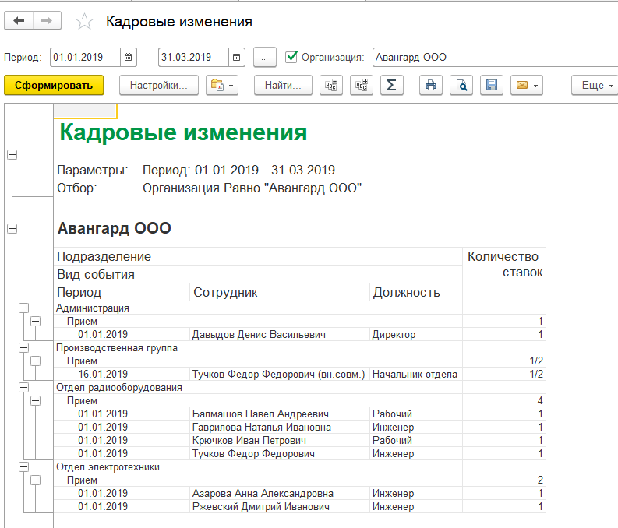Print the report using printer icon

[430, 86]
